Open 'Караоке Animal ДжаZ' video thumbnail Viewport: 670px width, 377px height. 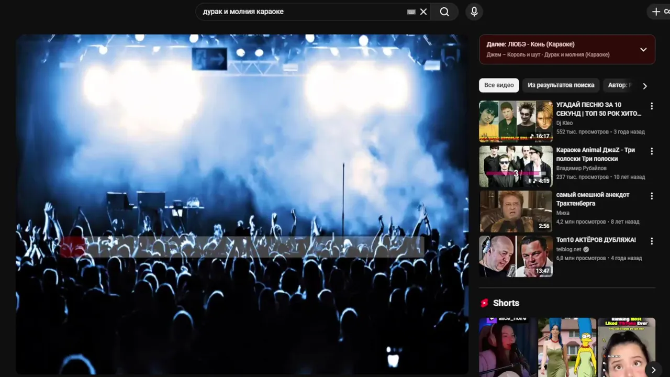coord(516,167)
